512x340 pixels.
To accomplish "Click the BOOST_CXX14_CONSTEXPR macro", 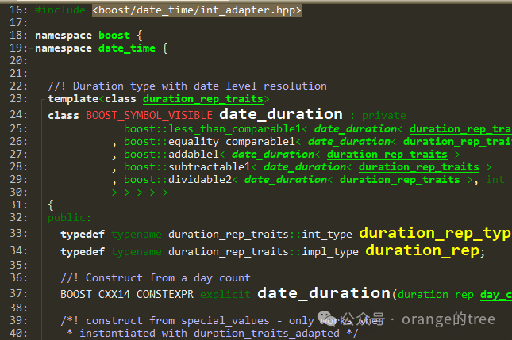I will 127,294.
